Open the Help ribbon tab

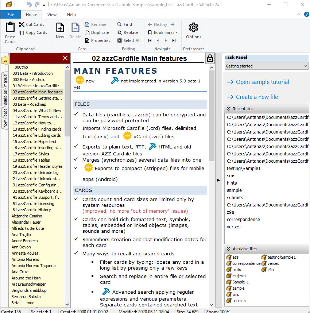[x=71, y=15]
